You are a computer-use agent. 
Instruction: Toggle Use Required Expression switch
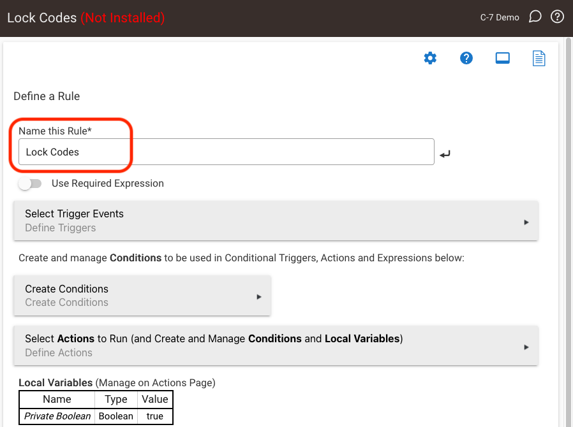tap(30, 183)
